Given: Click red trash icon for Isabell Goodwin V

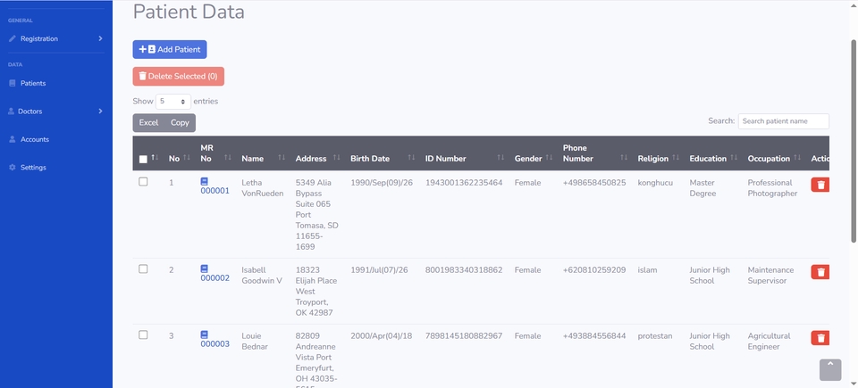Looking at the screenshot, I should point(820,272).
